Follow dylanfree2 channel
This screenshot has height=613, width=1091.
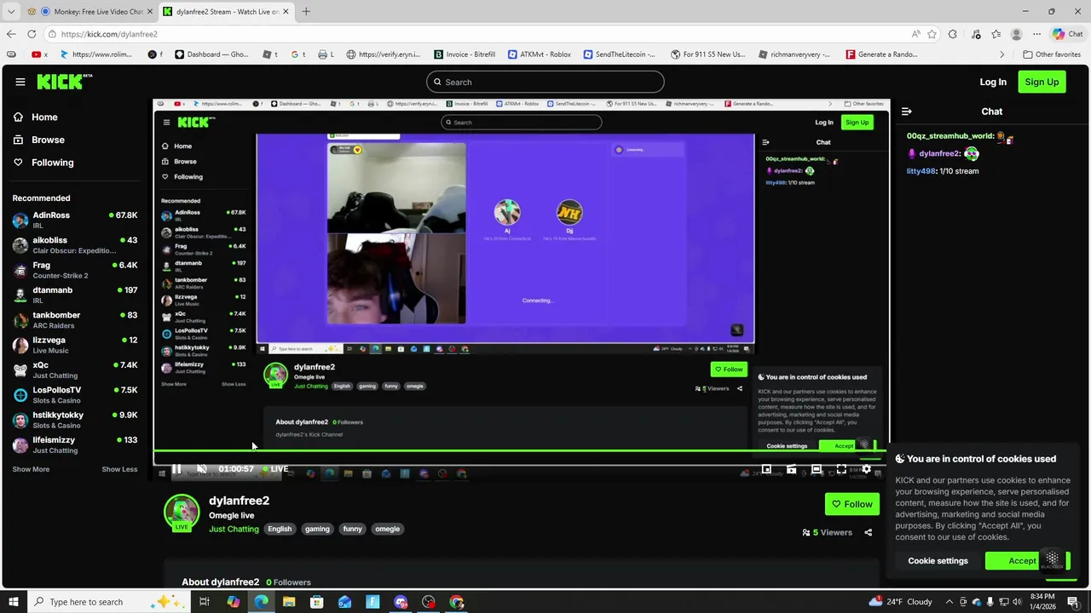852,504
